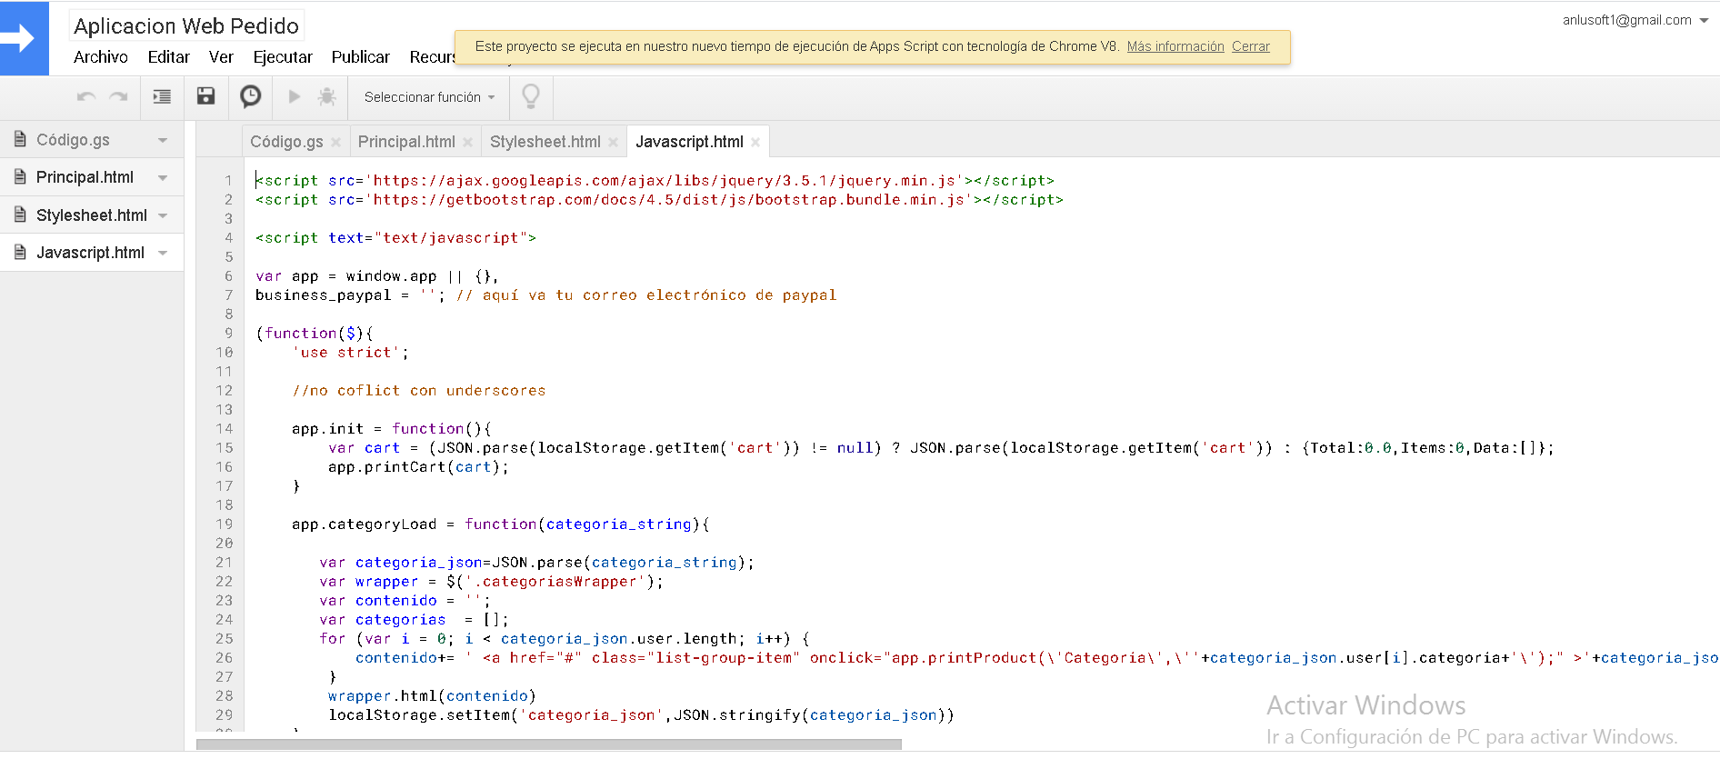Image resolution: width=1720 pixels, height=759 pixels.
Task: Close the Javascript.html tab
Action: [755, 143]
